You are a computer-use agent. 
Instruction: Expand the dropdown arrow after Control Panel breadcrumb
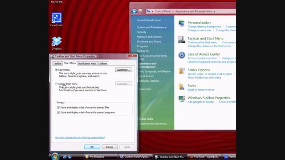(173, 11)
